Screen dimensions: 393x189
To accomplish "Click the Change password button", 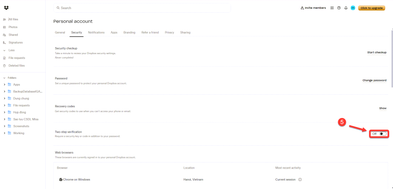I will click(374, 81).
